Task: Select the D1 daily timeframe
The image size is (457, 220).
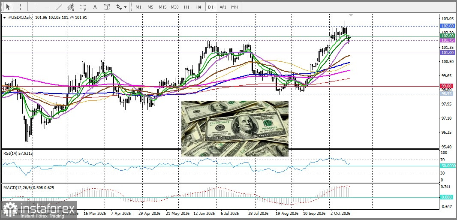Action: 210,7
